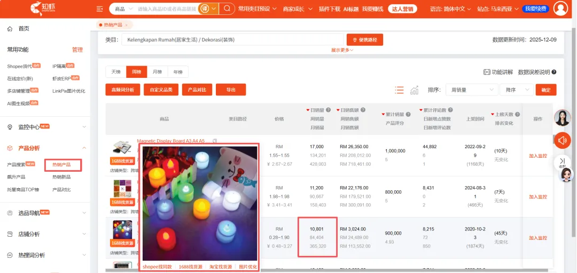
Task: Sort by 日销量 using red triangle
Action: coord(308,110)
